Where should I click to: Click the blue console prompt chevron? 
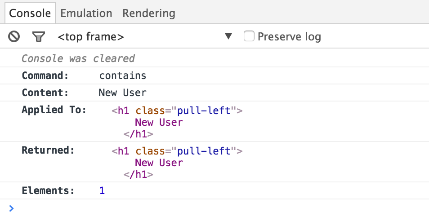click(x=11, y=208)
